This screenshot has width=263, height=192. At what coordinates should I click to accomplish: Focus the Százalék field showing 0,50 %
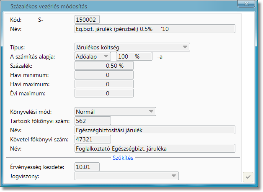[x=104, y=66]
